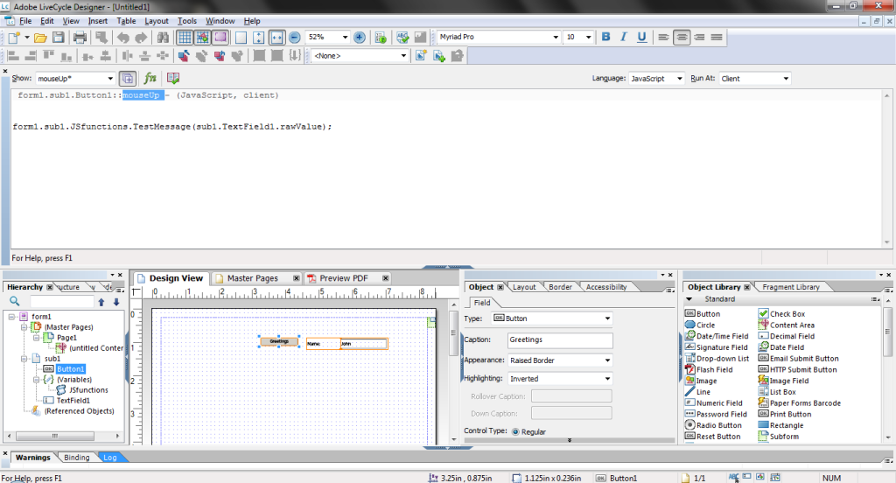Open the Type Button dropdown
Viewport: 896px width, 483px height.
(607, 319)
